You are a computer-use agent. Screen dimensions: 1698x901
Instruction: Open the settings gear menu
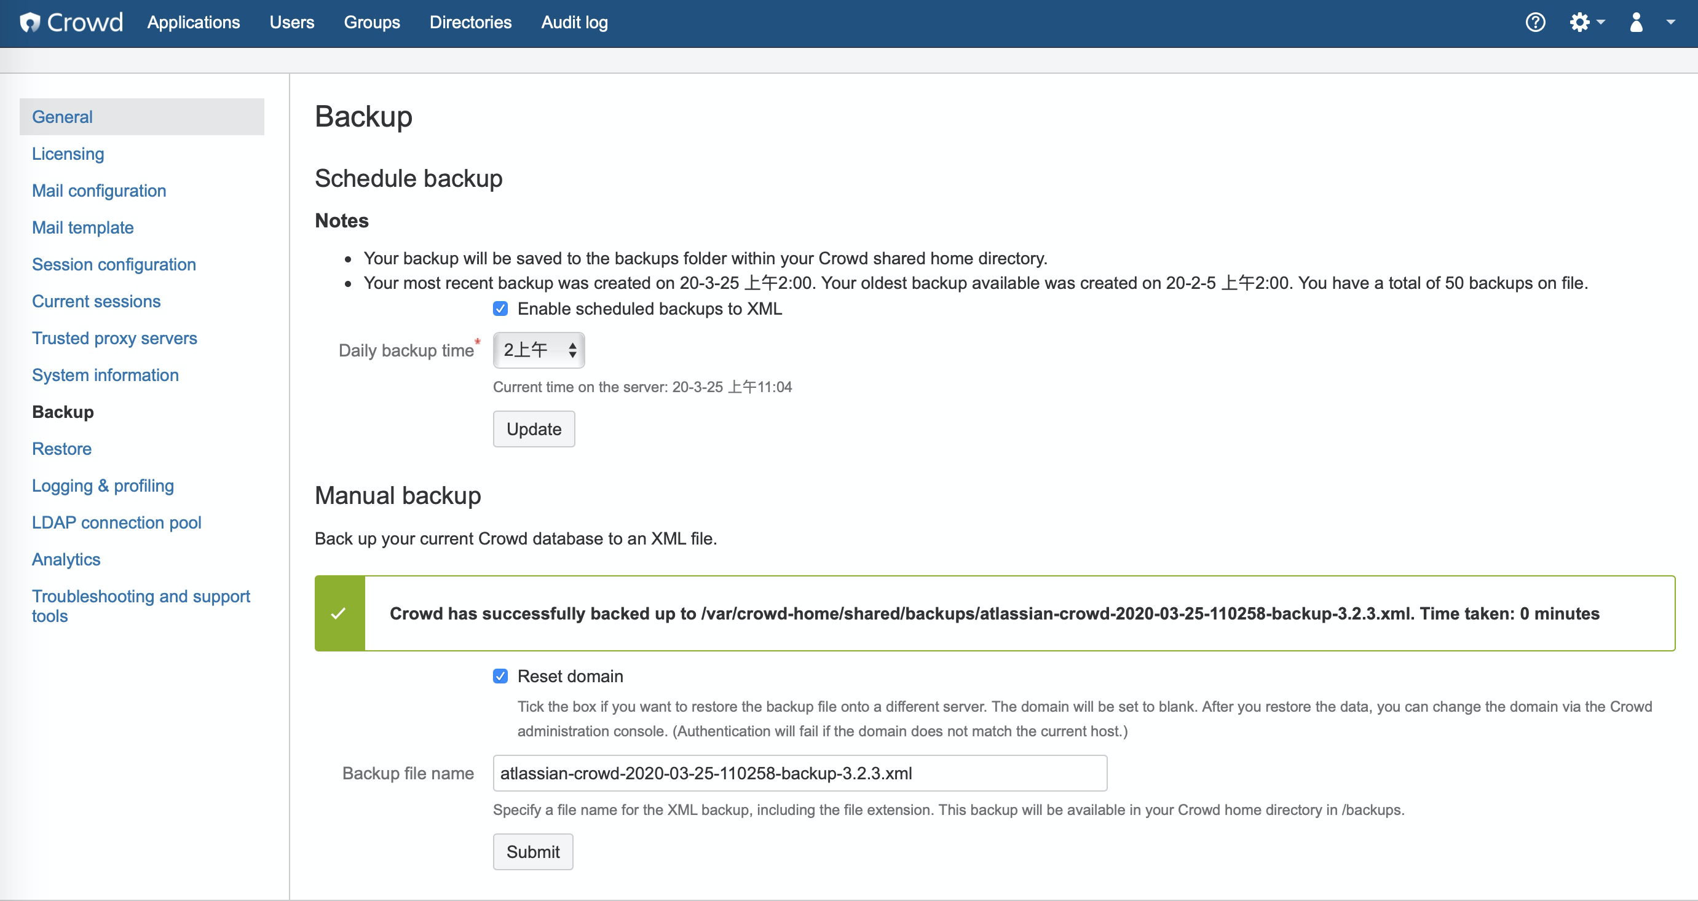[x=1581, y=22]
